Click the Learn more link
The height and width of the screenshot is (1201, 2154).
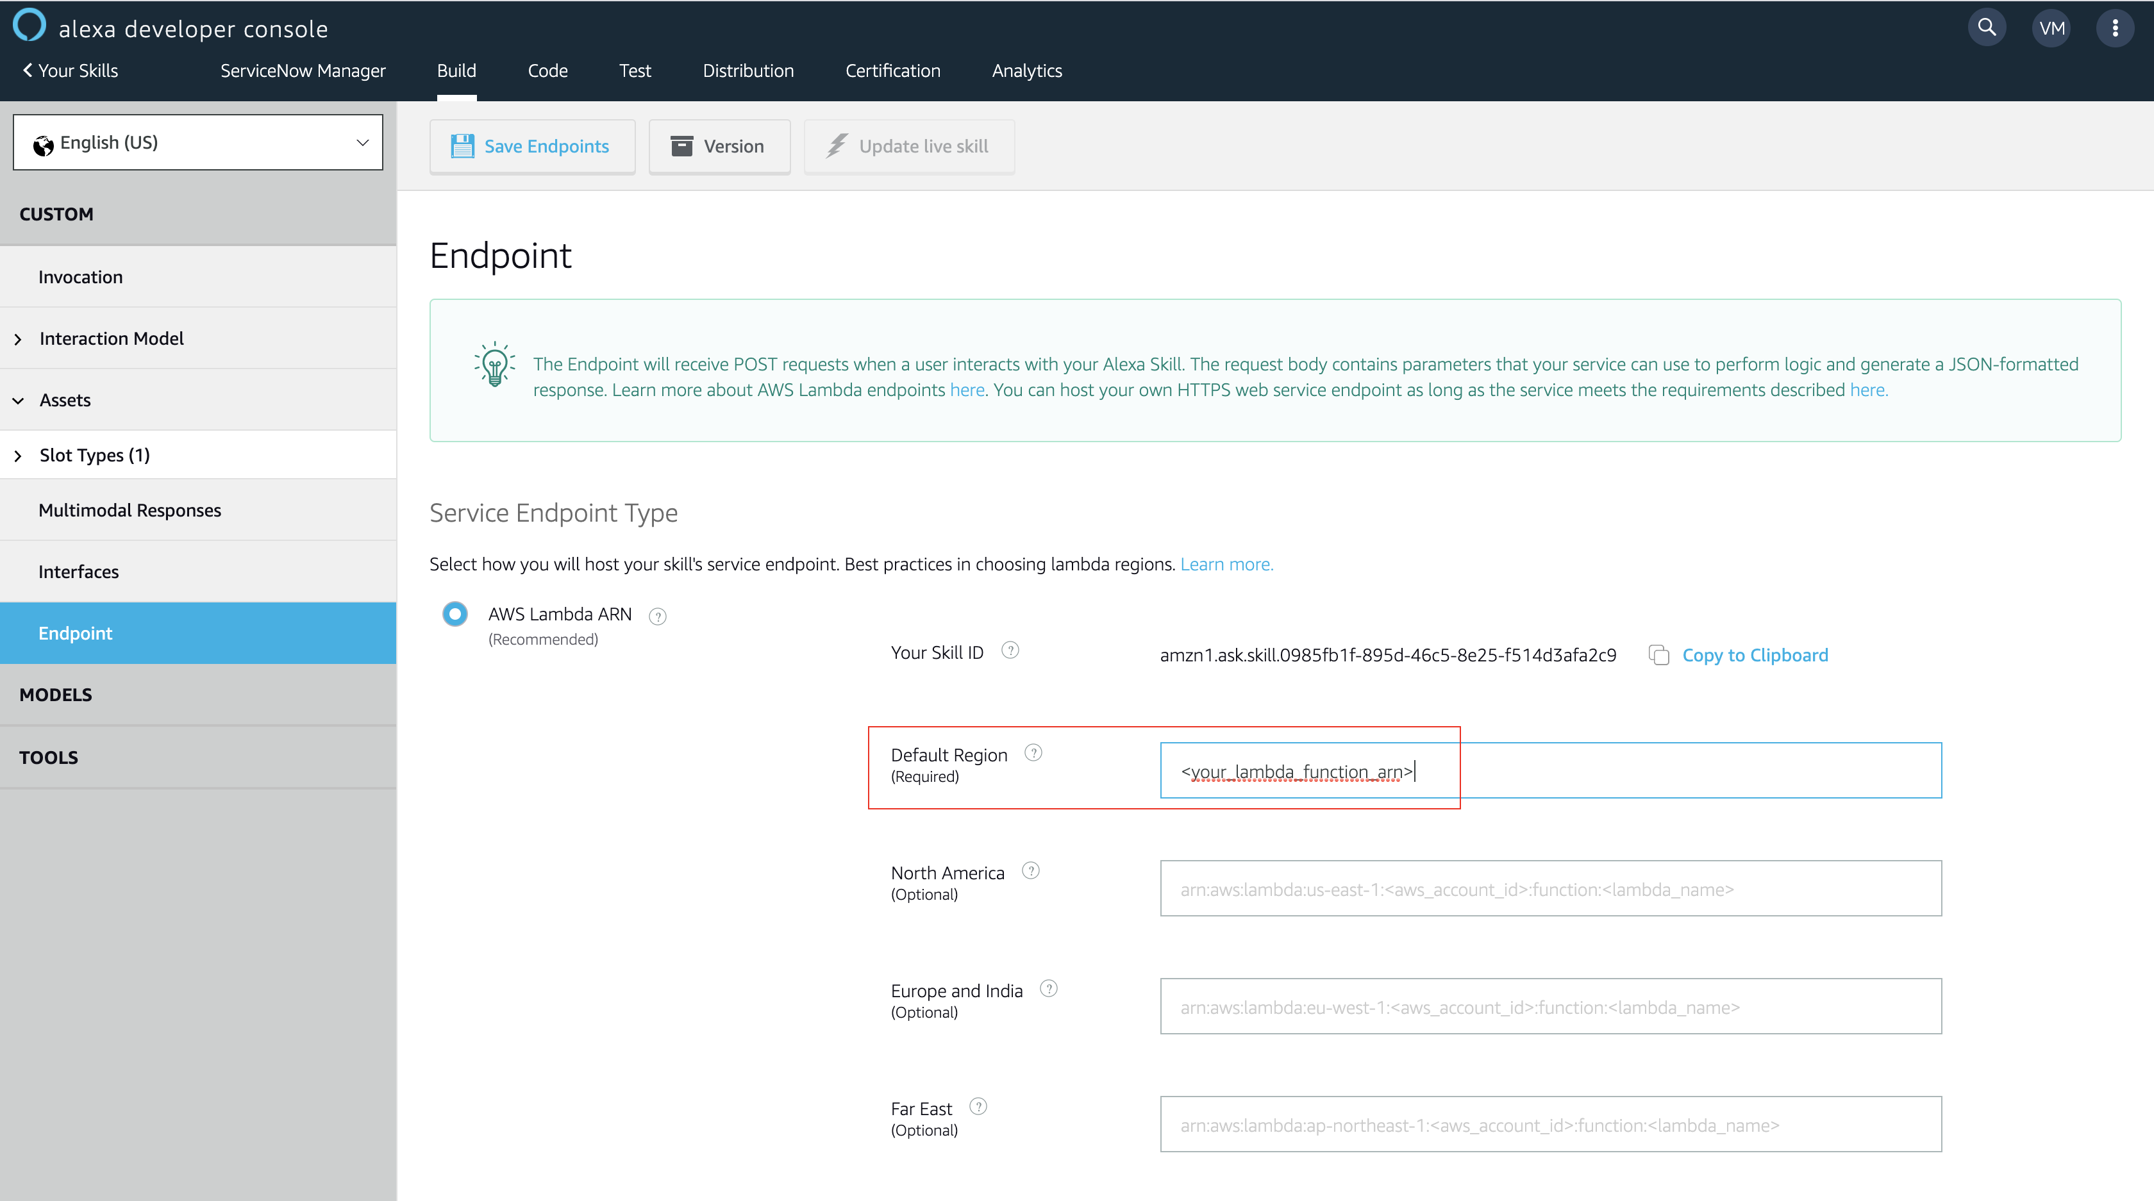[1226, 564]
